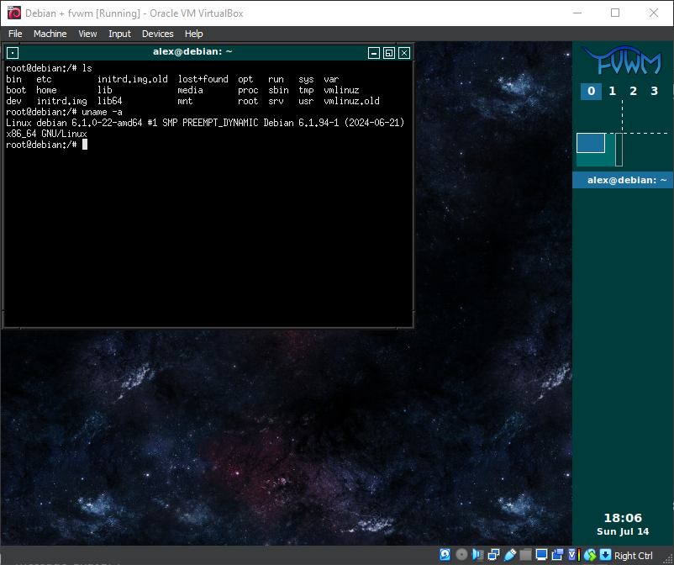Switch to FVWM desktop 1
This screenshot has height=565, width=674.
tap(613, 91)
